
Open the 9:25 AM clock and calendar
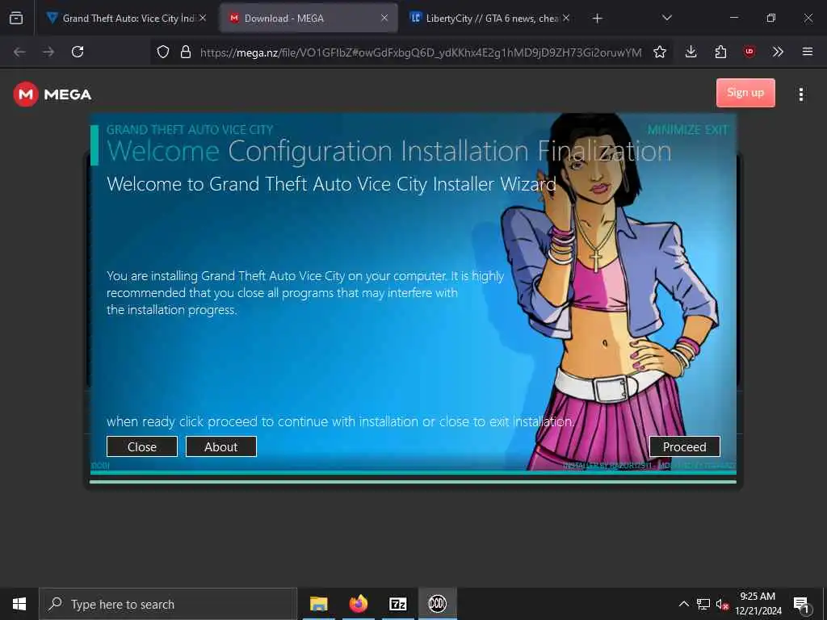(758, 604)
